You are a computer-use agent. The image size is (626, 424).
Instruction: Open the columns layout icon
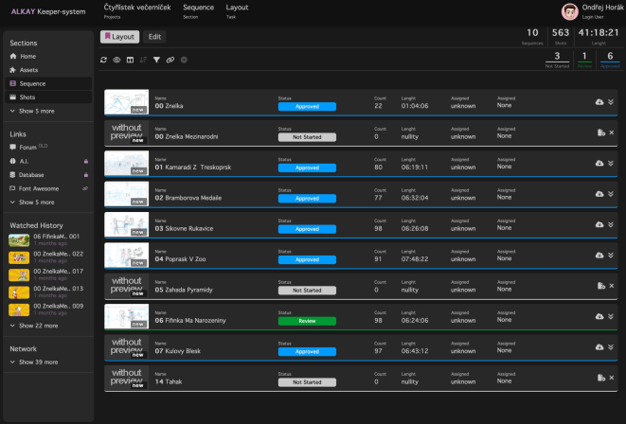[x=130, y=60]
